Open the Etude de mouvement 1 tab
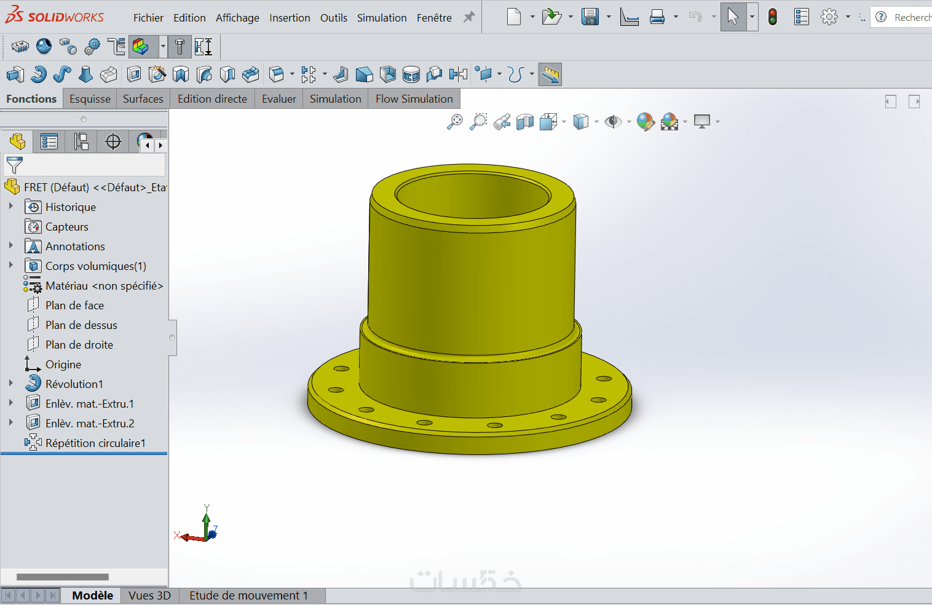This screenshot has width=932, height=605. click(x=248, y=595)
